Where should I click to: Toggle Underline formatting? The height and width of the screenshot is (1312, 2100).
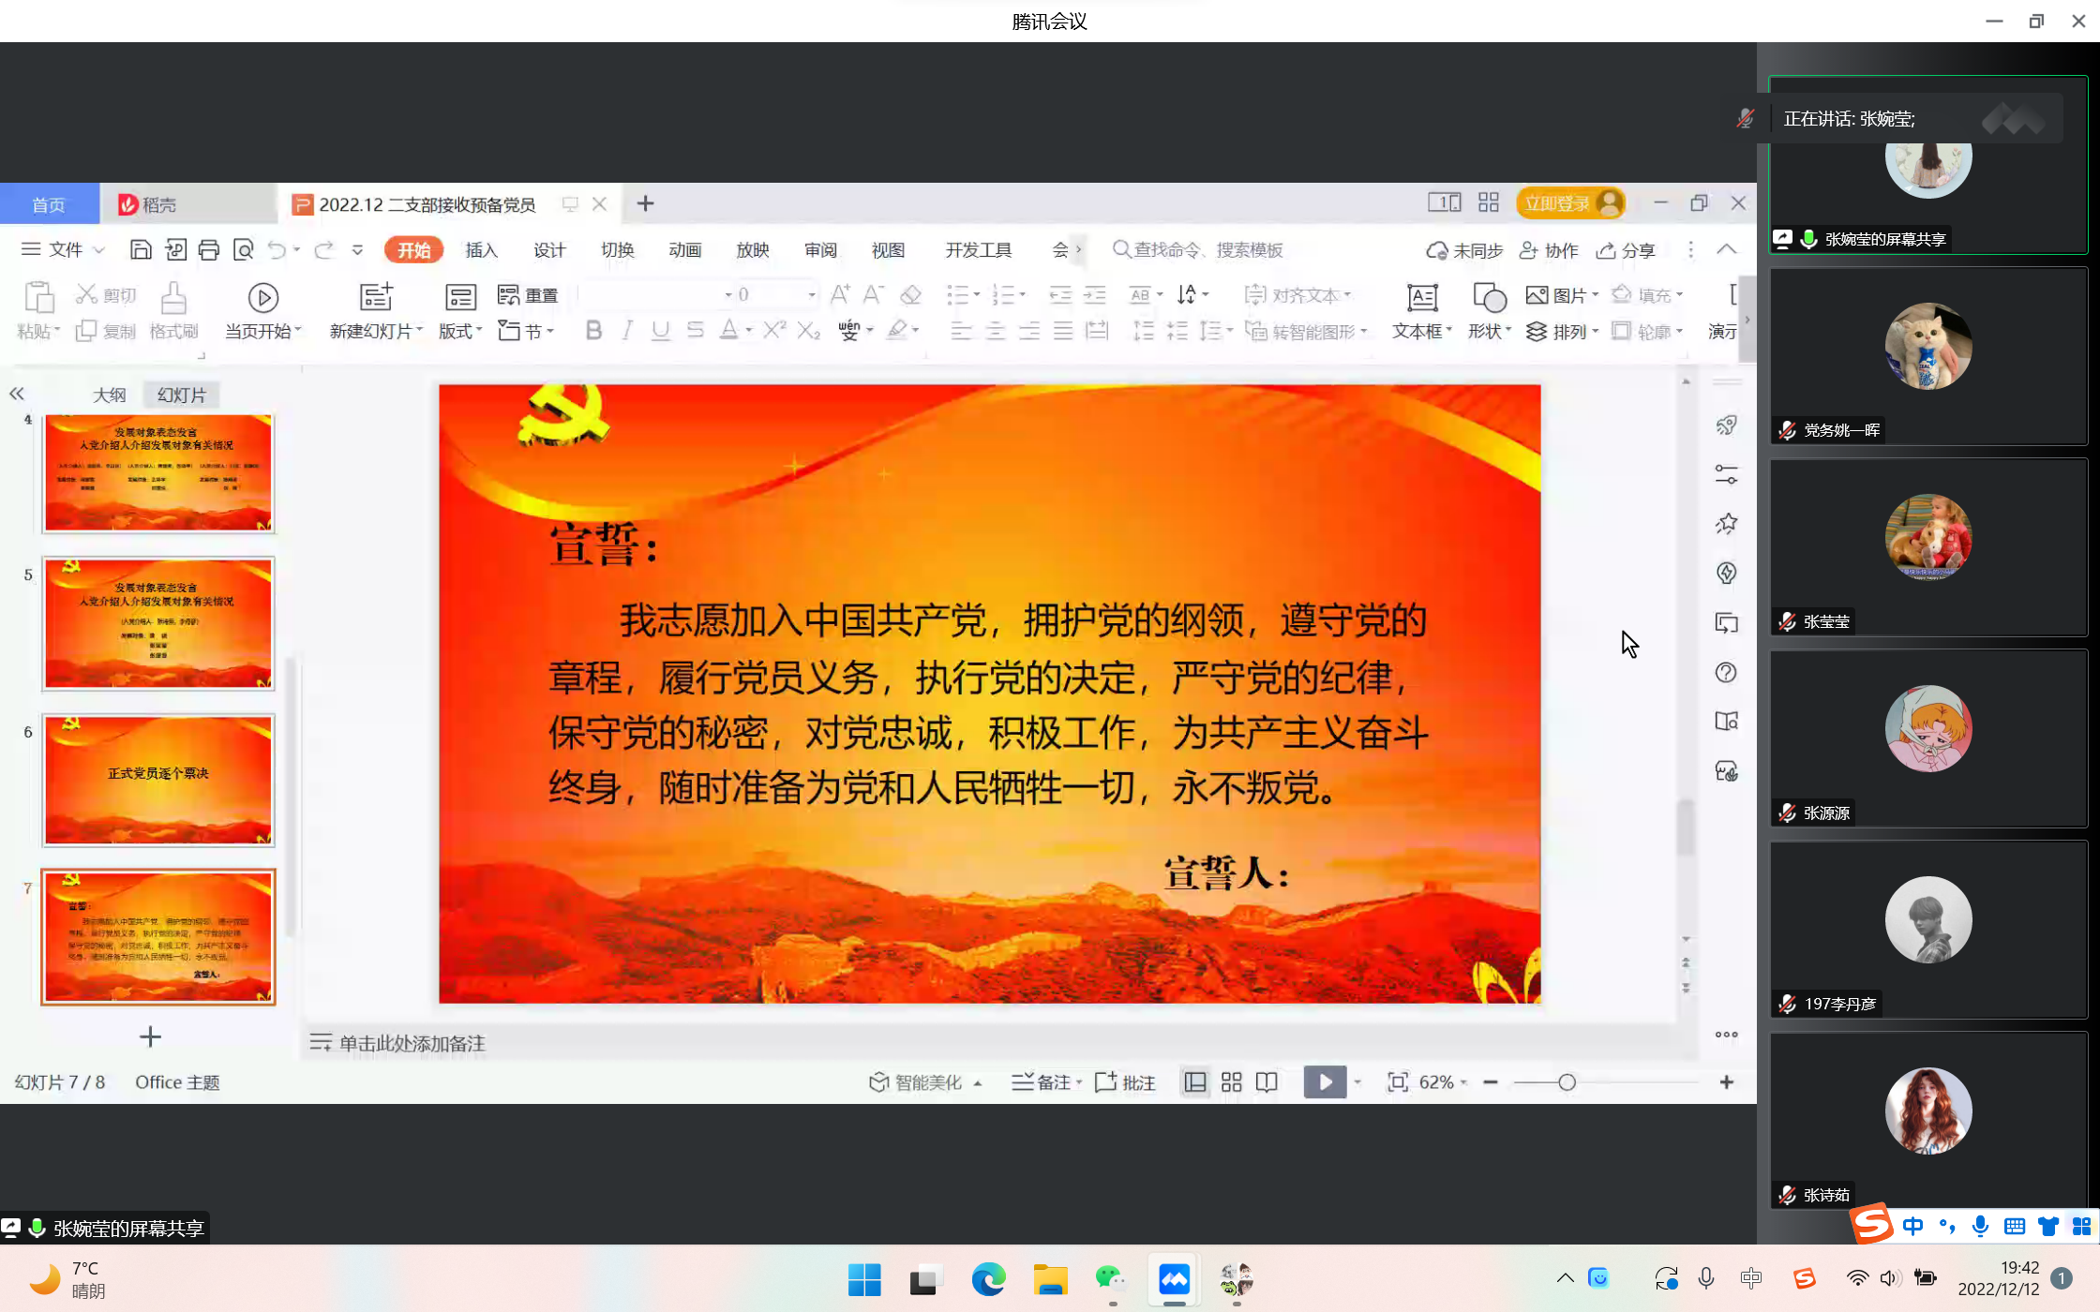(x=661, y=331)
